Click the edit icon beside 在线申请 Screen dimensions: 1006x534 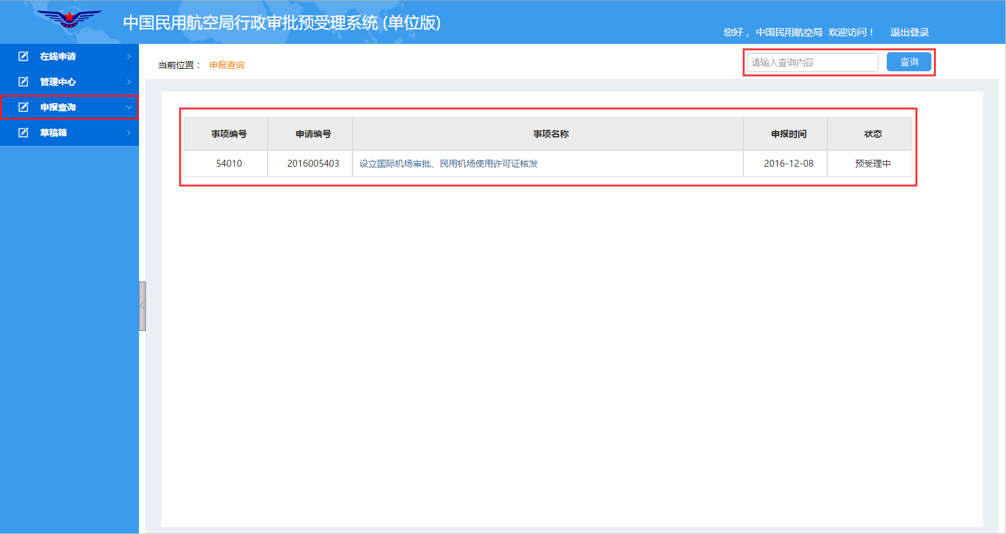[24, 56]
